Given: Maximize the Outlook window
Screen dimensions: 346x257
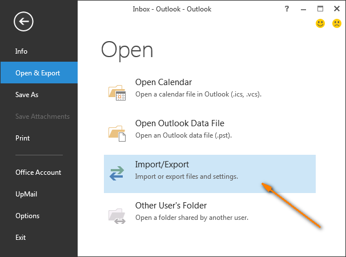Looking at the screenshot, I should coord(320,9).
